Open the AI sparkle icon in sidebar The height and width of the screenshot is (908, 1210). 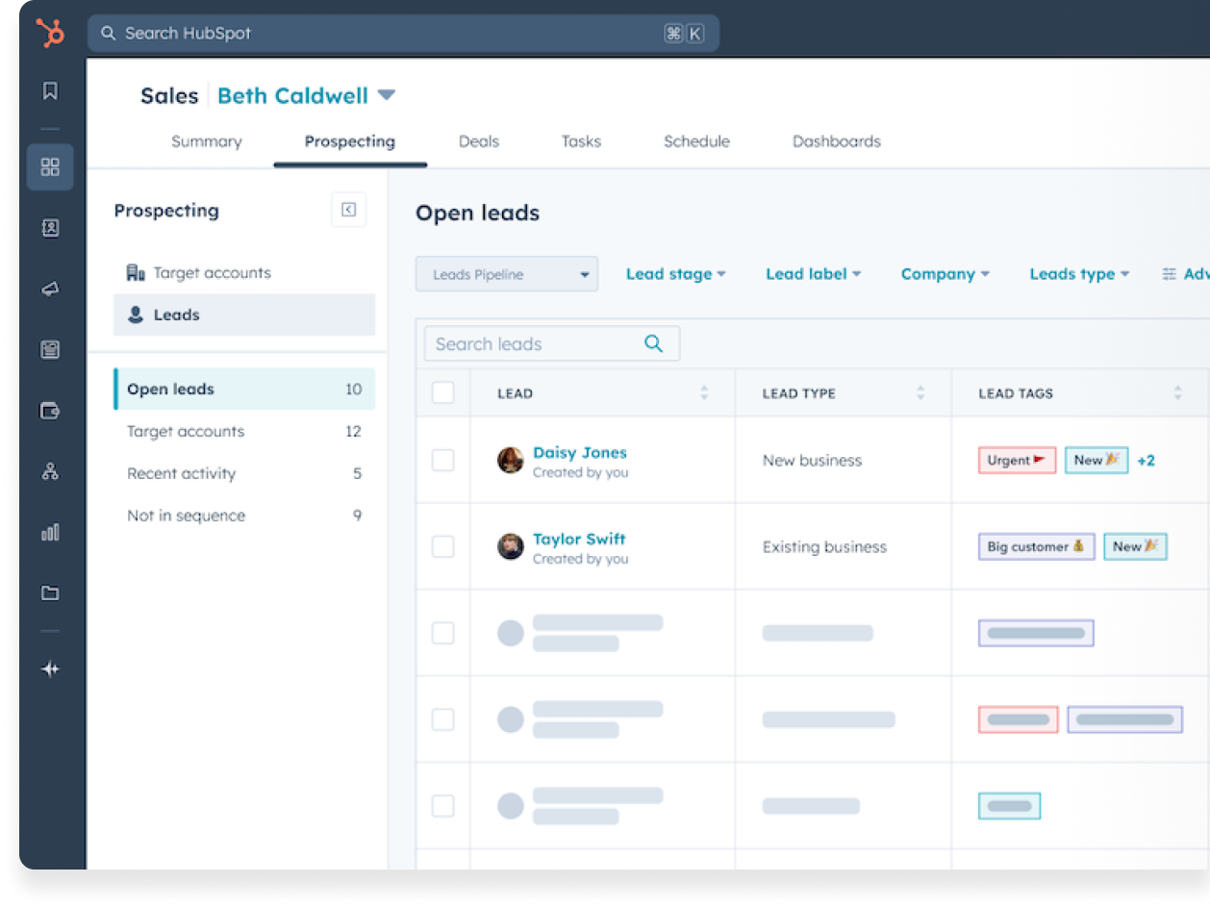coord(50,669)
